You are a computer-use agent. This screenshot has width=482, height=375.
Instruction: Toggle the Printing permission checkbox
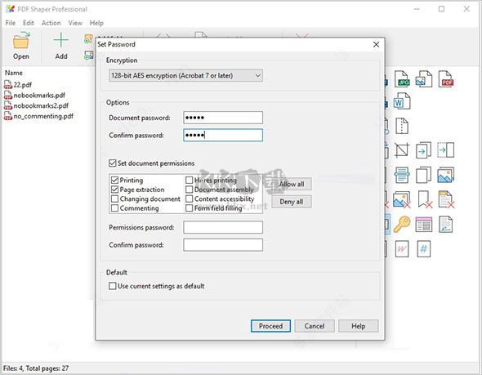click(x=114, y=180)
